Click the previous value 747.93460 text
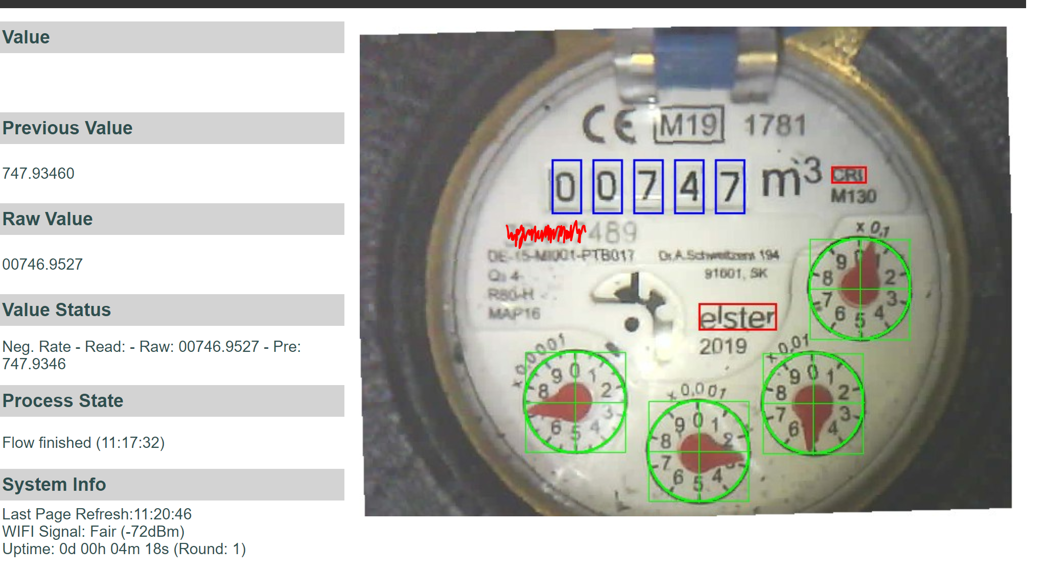The image size is (1045, 572). [38, 174]
